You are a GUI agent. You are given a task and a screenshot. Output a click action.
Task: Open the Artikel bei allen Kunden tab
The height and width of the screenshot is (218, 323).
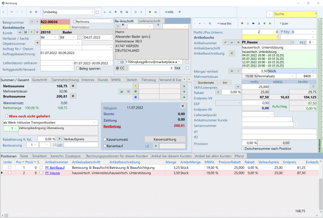[x=213, y=156]
